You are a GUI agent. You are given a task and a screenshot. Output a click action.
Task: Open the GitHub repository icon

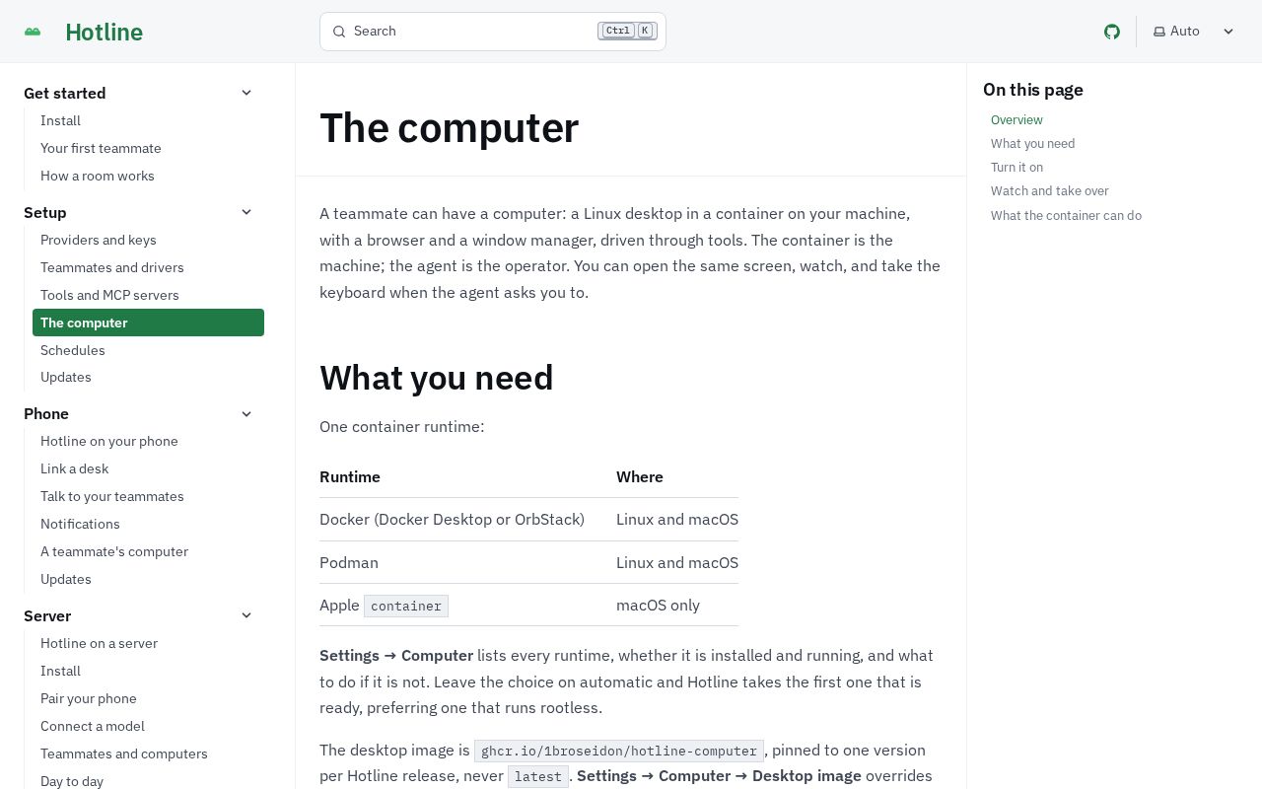1112,32
